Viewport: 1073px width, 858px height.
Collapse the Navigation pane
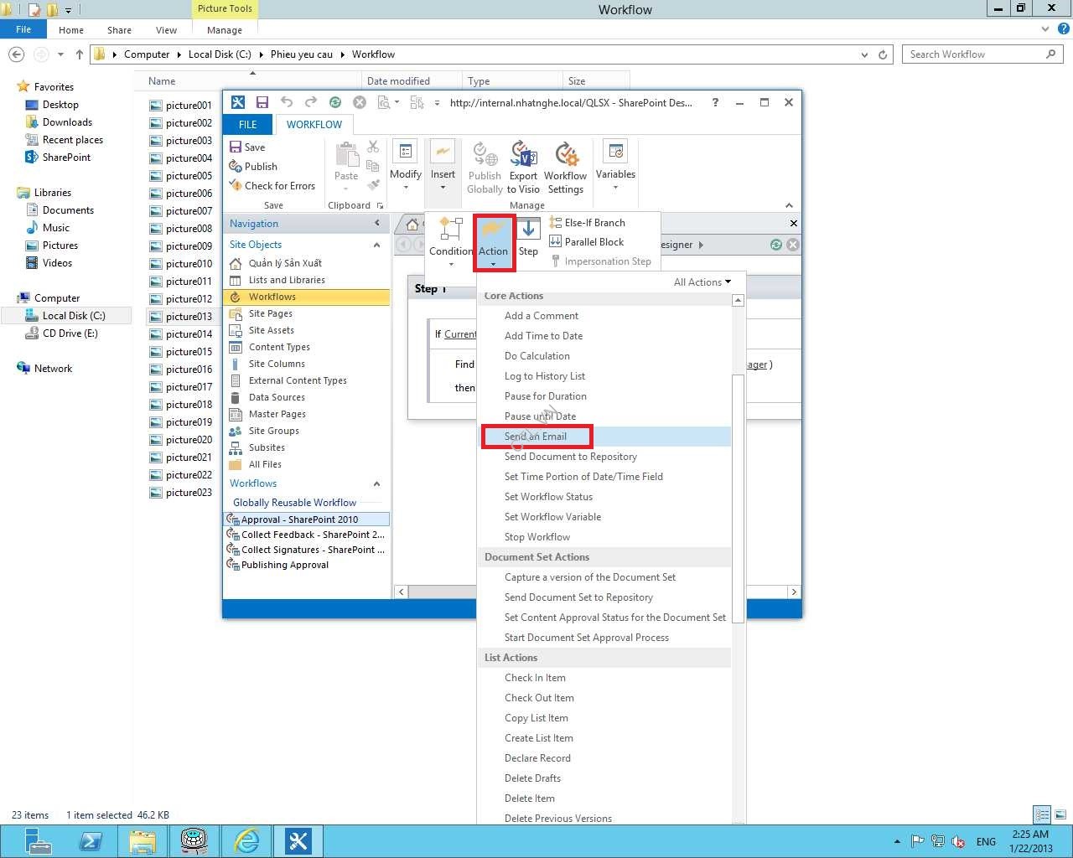pos(377,223)
